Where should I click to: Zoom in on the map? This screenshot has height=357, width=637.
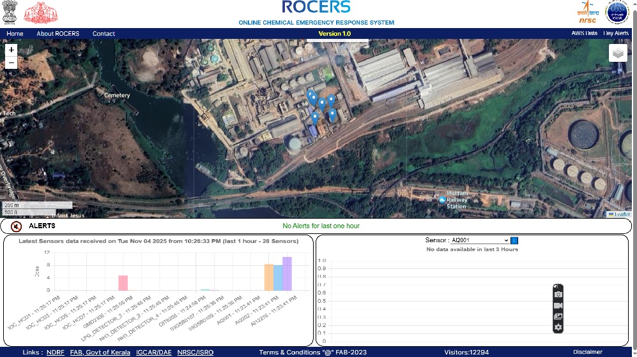12,50
